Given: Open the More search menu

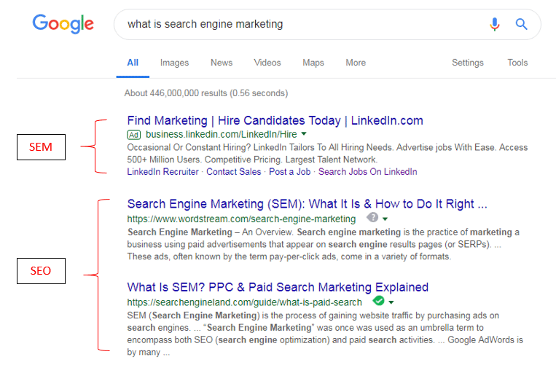Looking at the screenshot, I should tap(356, 63).
